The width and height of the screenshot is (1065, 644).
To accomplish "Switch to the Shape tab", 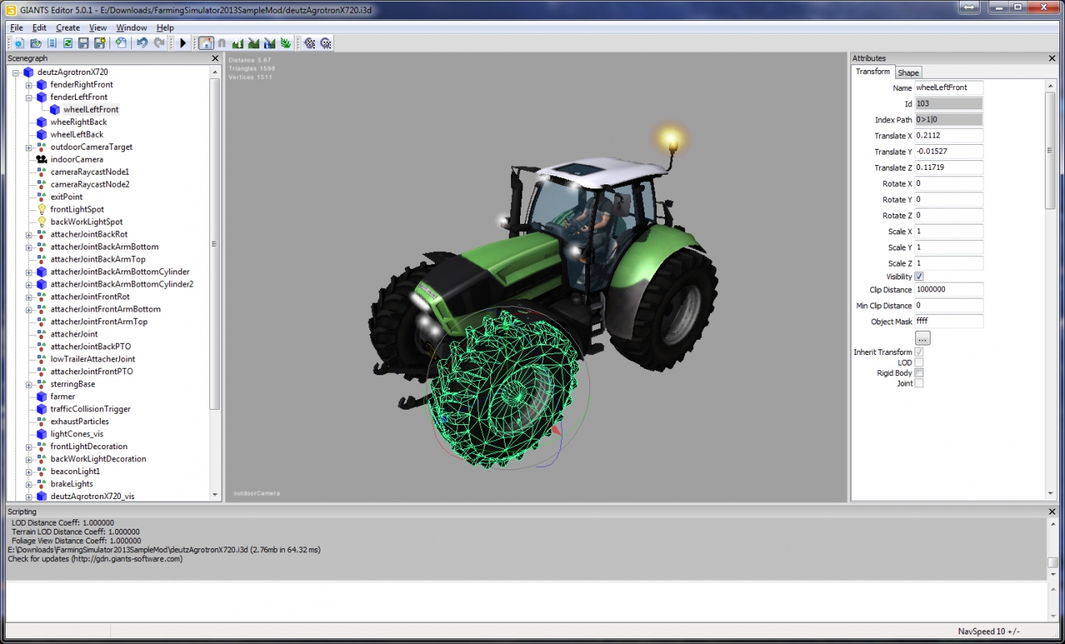I will tap(908, 72).
